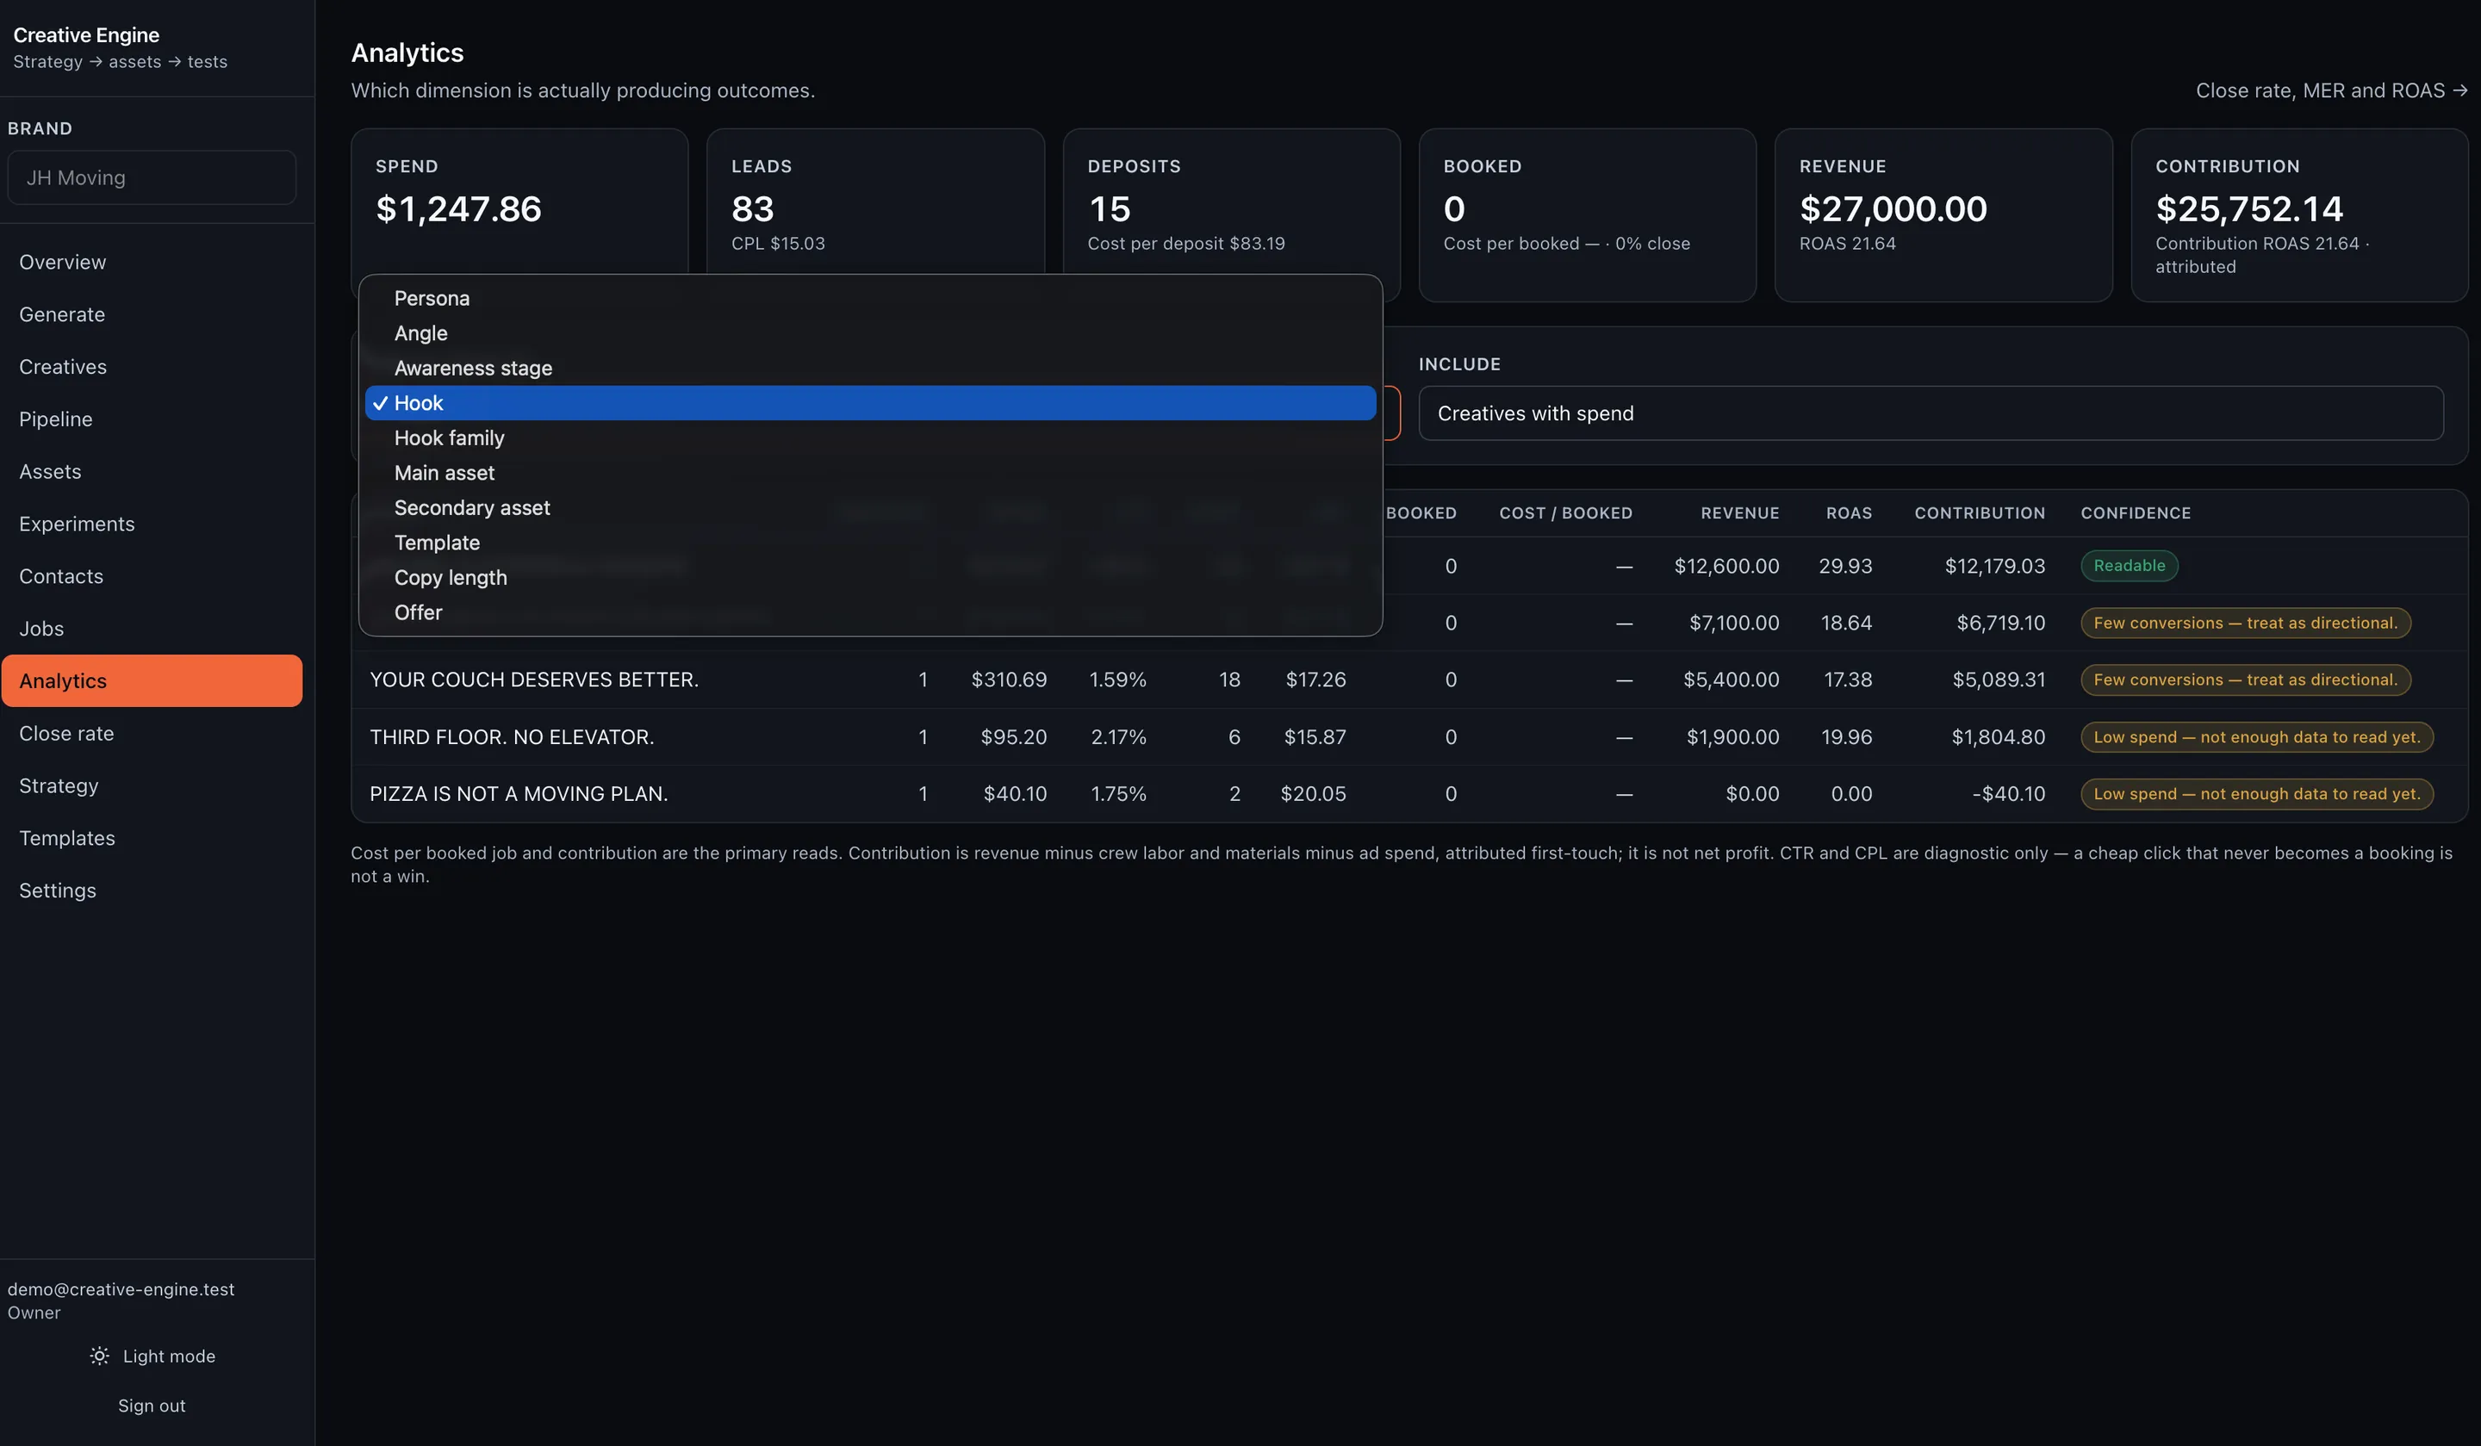
Task: Choose Hook family option
Action: [870, 438]
